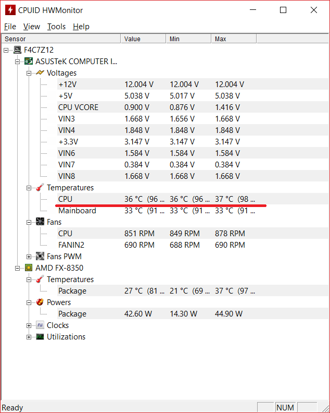Open the Tools menu
Viewport: 330px width, 413px height.
click(56, 27)
